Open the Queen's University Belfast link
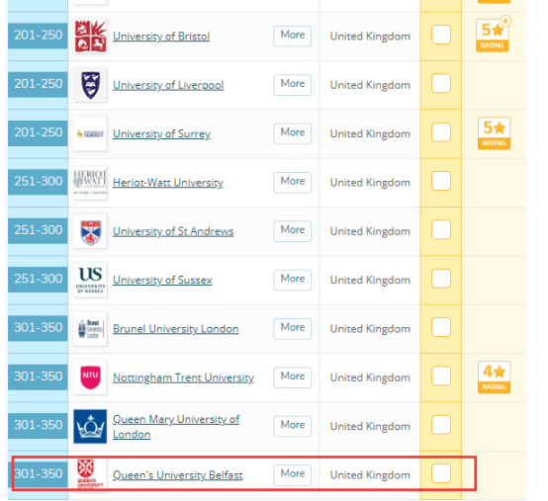 click(x=177, y=475)
